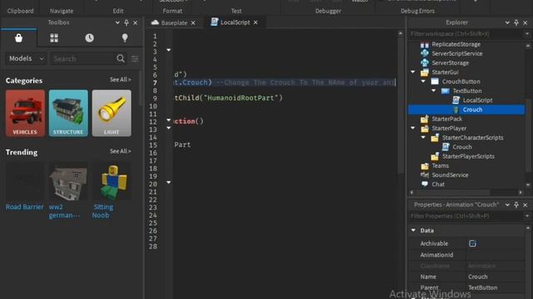Edit the AnimationId property value
The width and height of the screenshot is (533, 299).
pos(495,255)
